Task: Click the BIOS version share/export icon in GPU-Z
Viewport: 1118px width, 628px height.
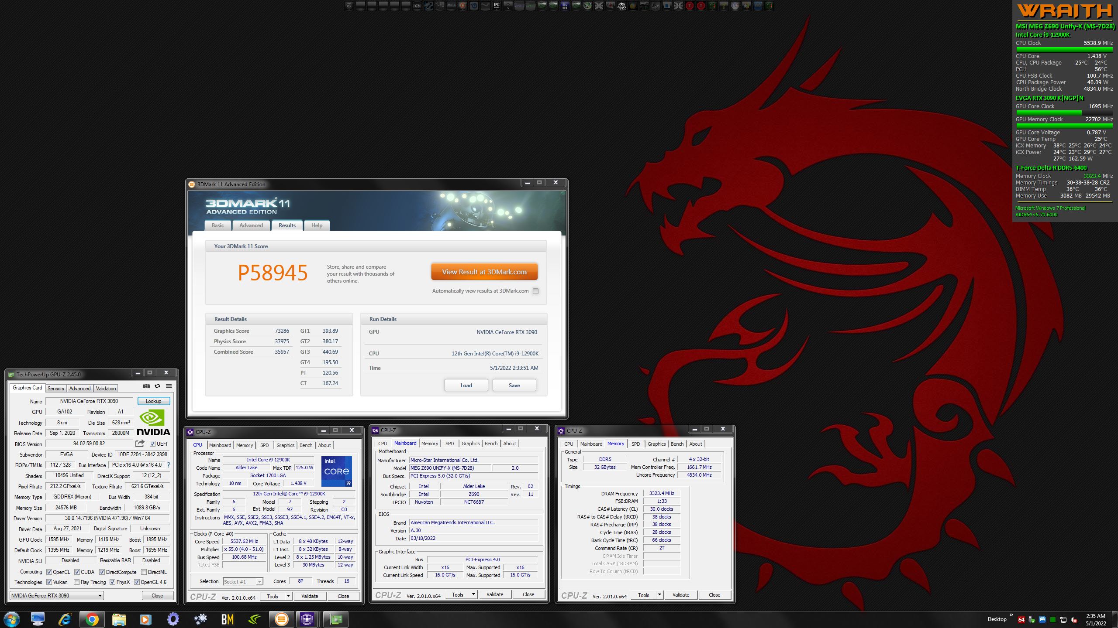Action: pyautogui.click(x=140, y=444)
